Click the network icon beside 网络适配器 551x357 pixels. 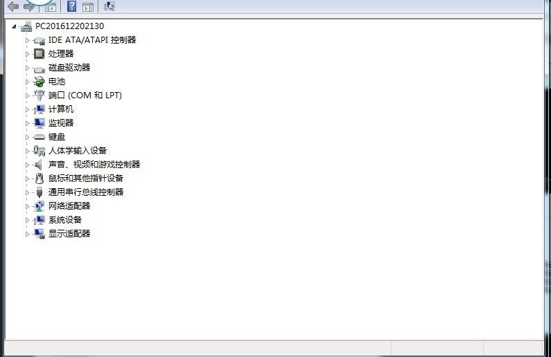[x=39, y=206]
